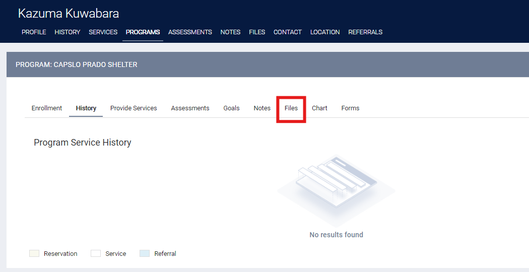Click the No results found message
529x272 pixels.
pos(337,235)
